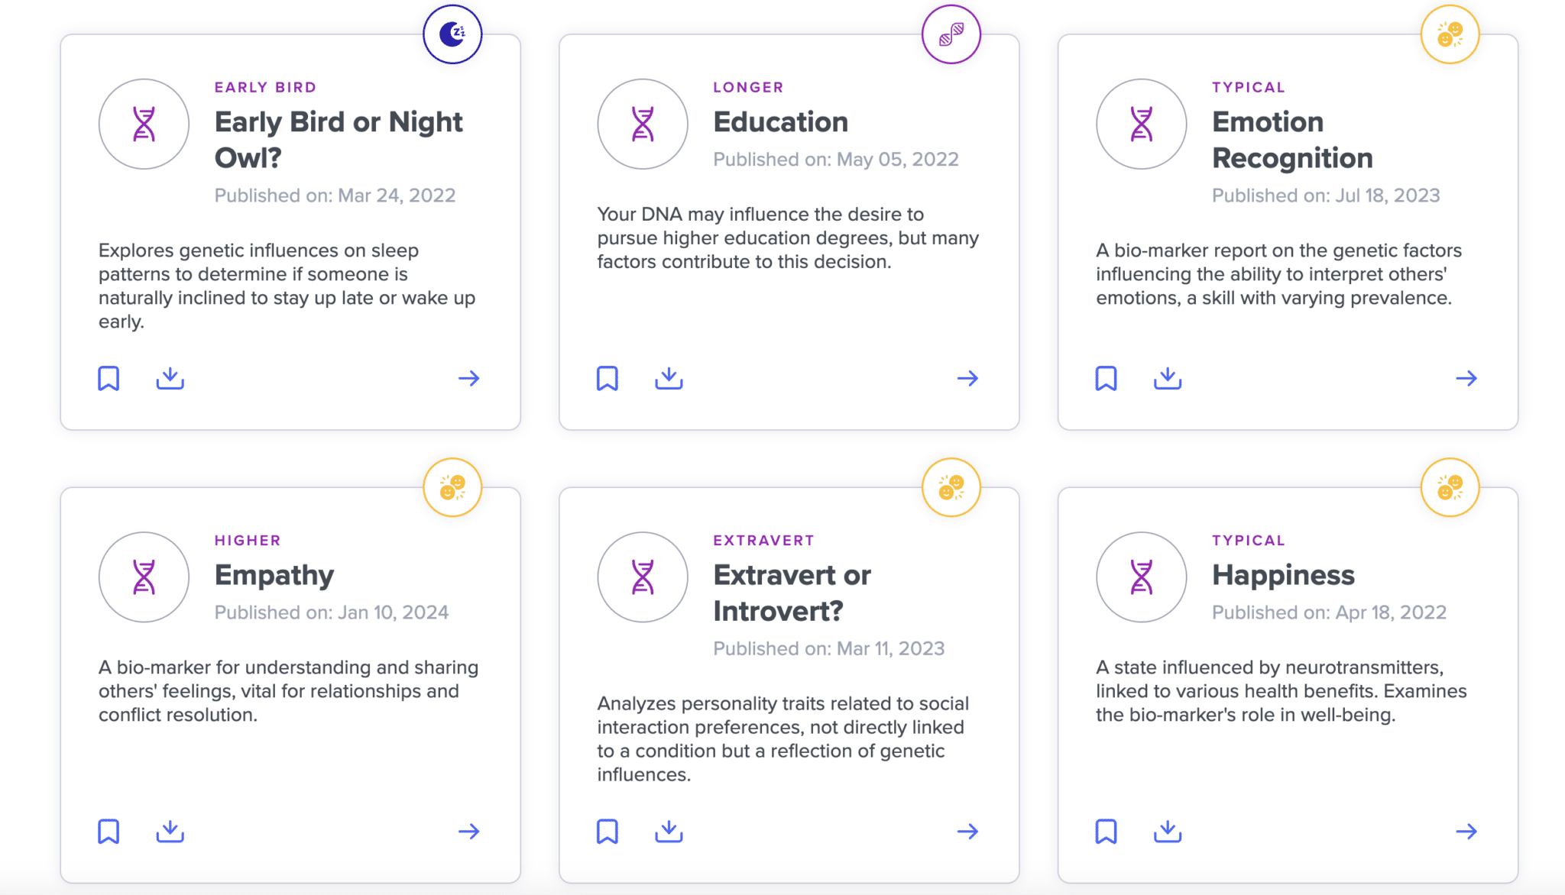Click the TYPICAL label on Emotion Recognition

[1247, 87]
